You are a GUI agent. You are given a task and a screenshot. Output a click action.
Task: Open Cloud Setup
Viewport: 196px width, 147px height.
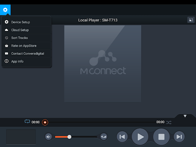(26, 30)
